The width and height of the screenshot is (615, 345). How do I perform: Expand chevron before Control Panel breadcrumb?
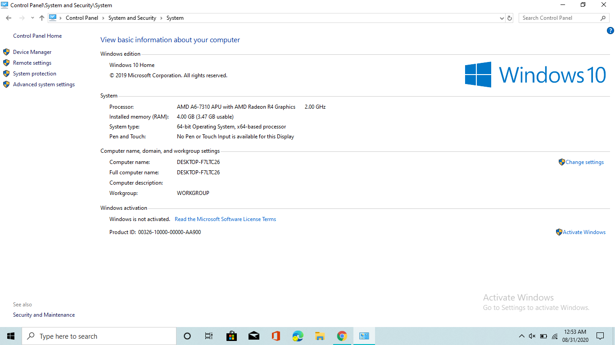(x=61, y=18)
